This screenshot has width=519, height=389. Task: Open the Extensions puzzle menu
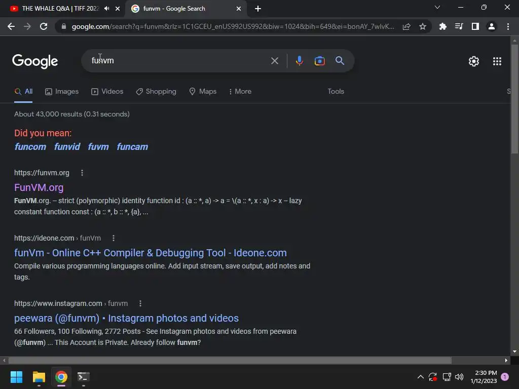[x=442, y=26]
